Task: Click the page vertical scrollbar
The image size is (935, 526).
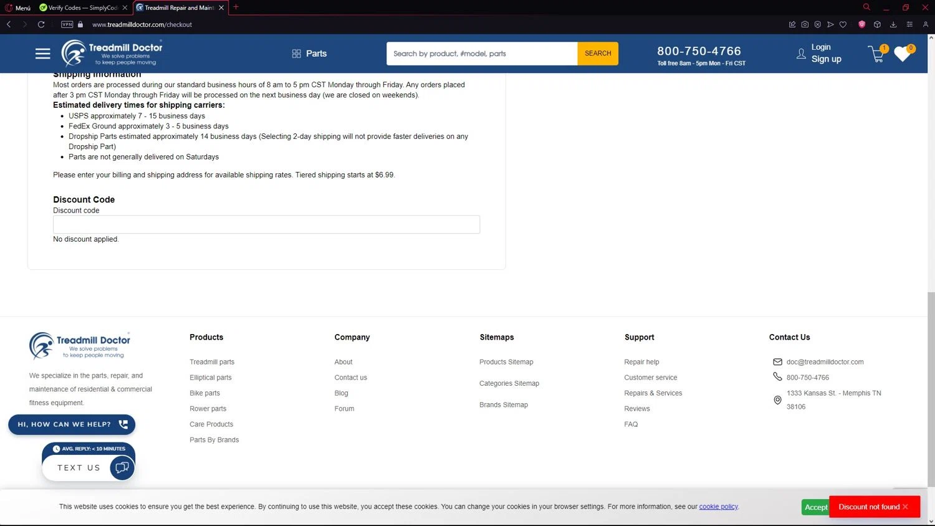Action: (x=931, y=389)
